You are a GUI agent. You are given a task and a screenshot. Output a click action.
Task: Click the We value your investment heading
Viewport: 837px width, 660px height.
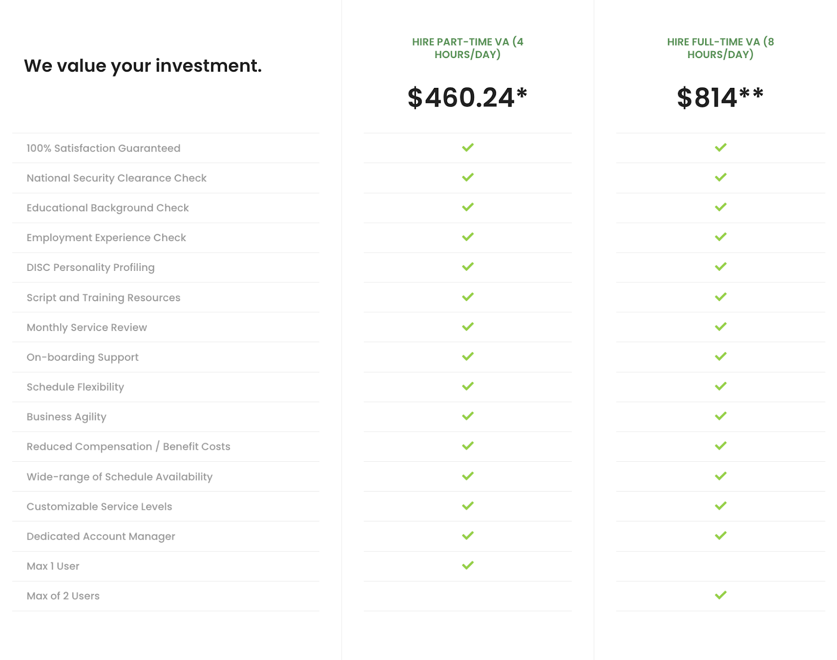click(143, 66)
